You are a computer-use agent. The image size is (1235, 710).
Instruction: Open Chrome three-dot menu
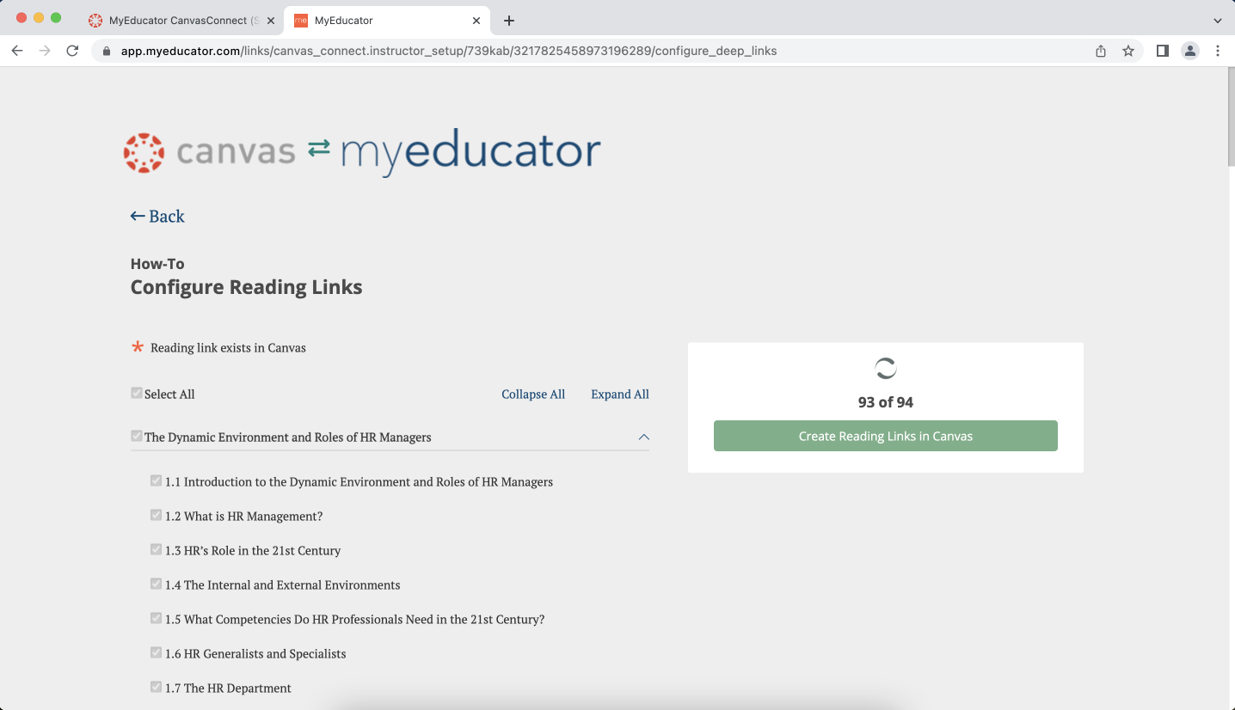pyautogui.click(x=1218, y=51)
